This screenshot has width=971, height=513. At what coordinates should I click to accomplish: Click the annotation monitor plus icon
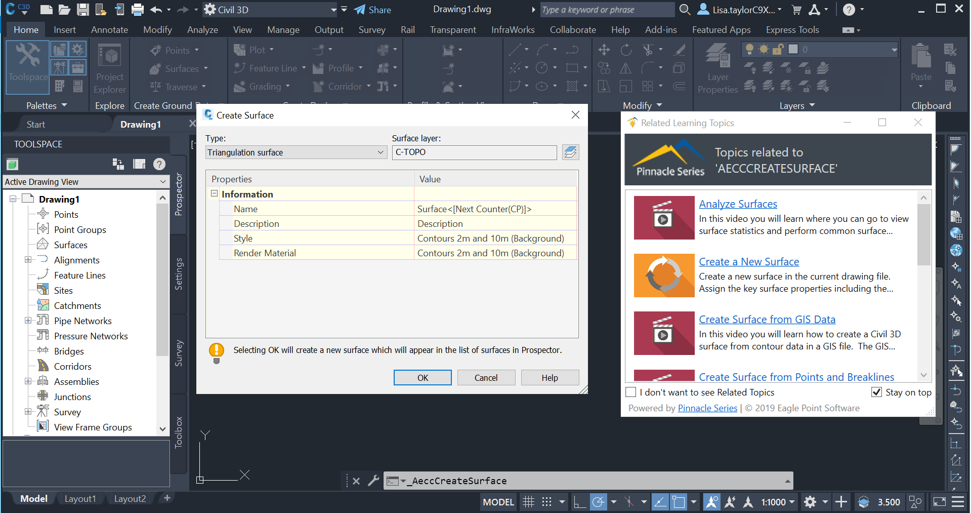(x=841, y=502)
